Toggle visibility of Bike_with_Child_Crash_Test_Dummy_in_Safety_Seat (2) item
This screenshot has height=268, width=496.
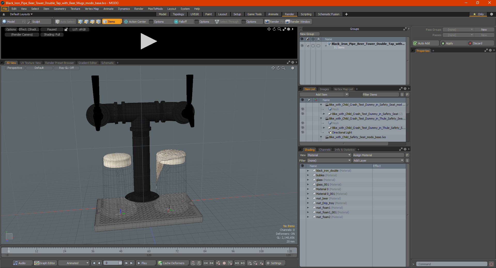[303, 114]
